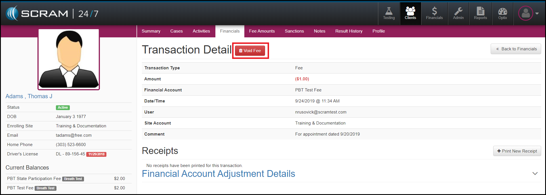
Task: Click Print New Receipt button
Action: pyautogui.click(x=517, y=151)
